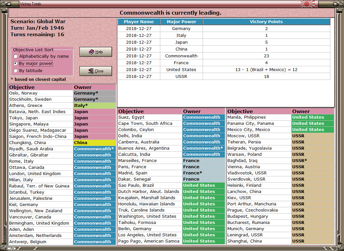
Task: Select the Kiel, Germany objective
Action: pos(41,204)
